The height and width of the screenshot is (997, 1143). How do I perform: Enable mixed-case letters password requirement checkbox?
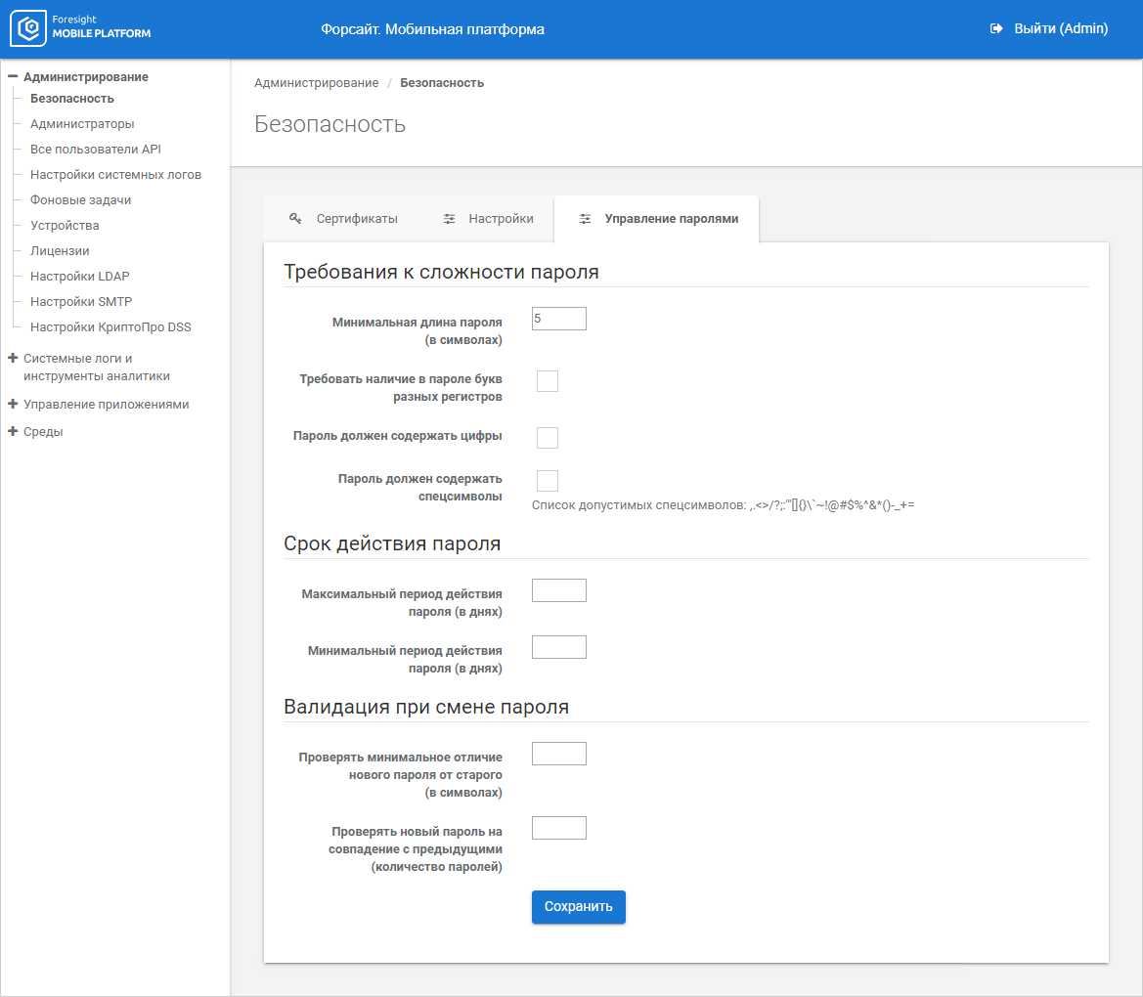coord(548,381)
